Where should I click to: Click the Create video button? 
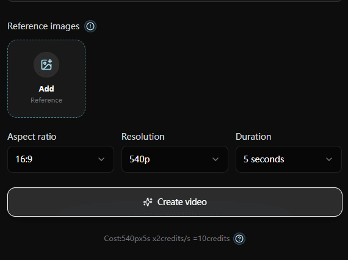(175, 202)
